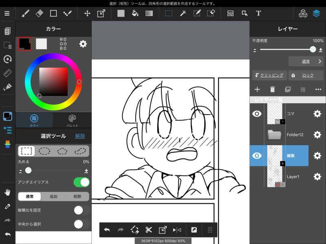326x244 pixels.
Task: Select the Eraser tool
Action: tap(40, 13)
